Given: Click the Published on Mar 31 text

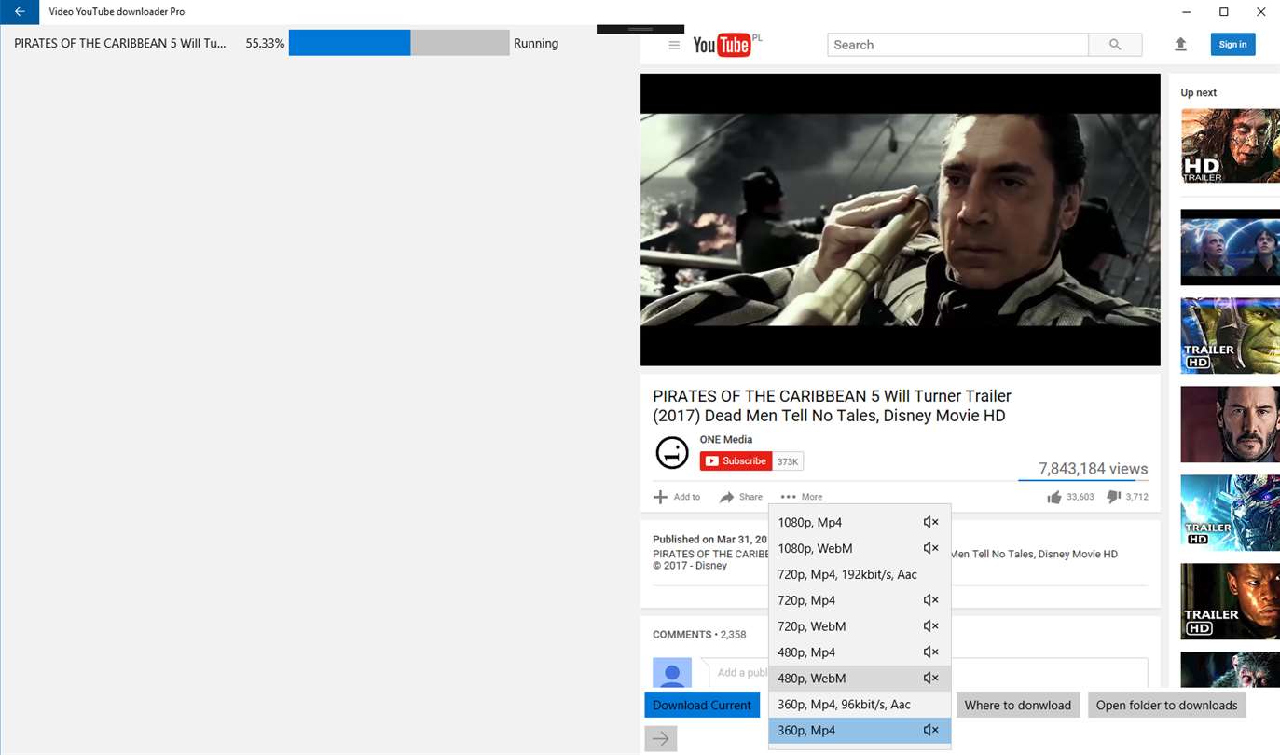Looking at the screenshot, I should [709, 539].
